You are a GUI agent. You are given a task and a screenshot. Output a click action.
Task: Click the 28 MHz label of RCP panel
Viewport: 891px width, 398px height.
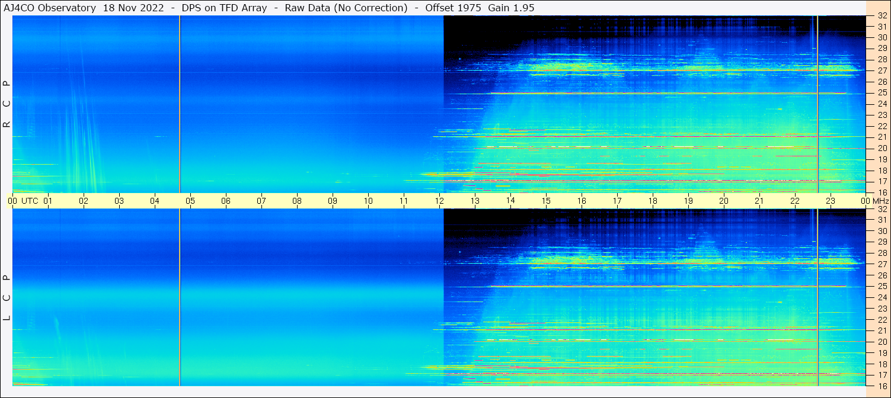(882, 60)
